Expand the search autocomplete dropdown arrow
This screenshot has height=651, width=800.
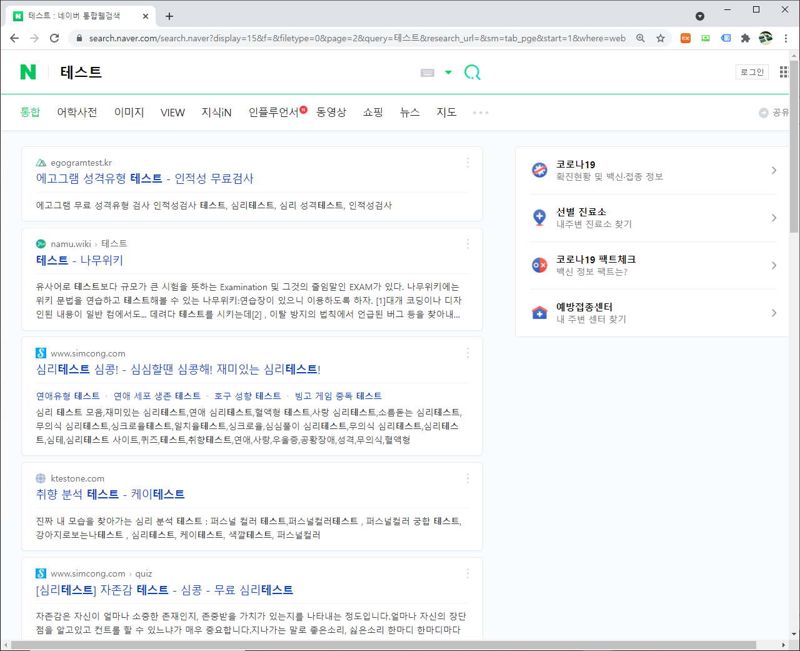click(448, 73)
